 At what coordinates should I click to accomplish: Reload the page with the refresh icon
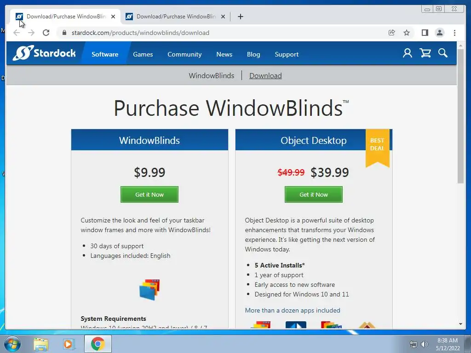click(x=46, y=33)
